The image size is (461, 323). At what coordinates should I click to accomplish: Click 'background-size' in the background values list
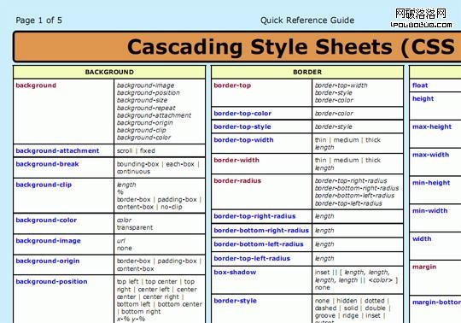coord(142,100)
